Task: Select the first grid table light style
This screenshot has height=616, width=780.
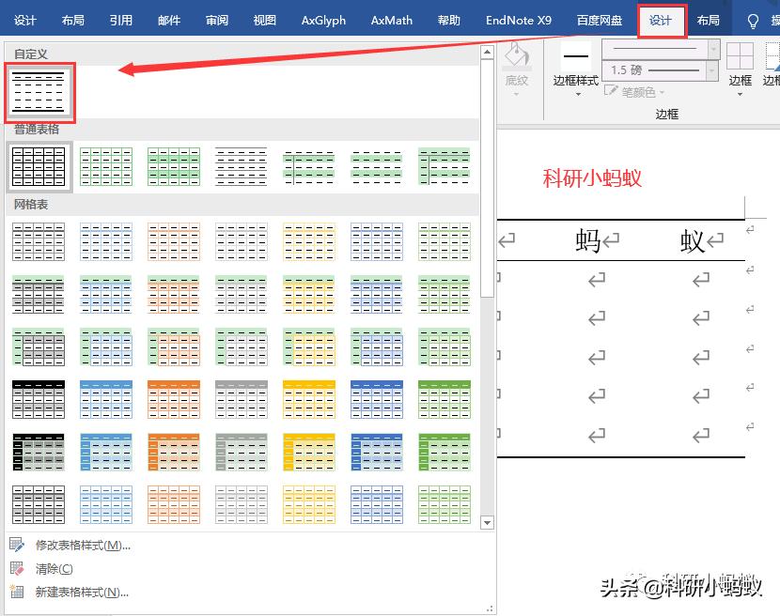Action: point(39,241)
